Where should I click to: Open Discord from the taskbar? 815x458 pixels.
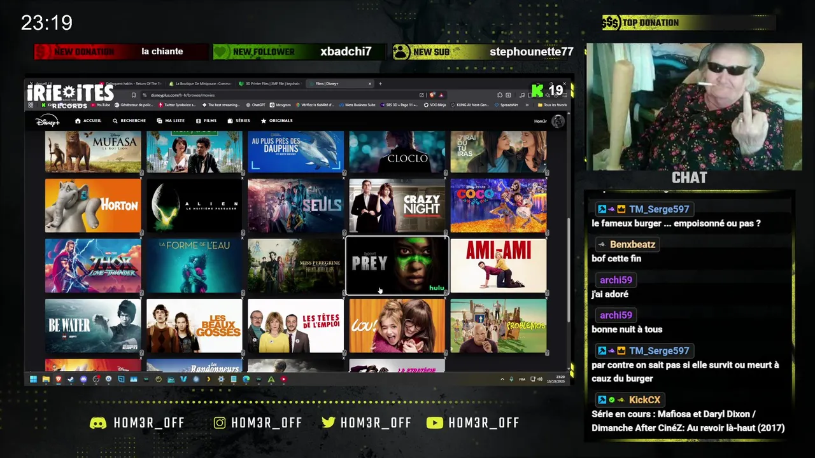coord(83,379)
